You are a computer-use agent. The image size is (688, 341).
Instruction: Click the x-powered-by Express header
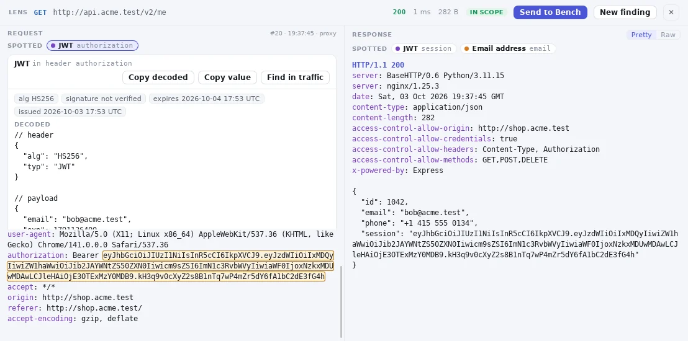[x=397, y=170]
